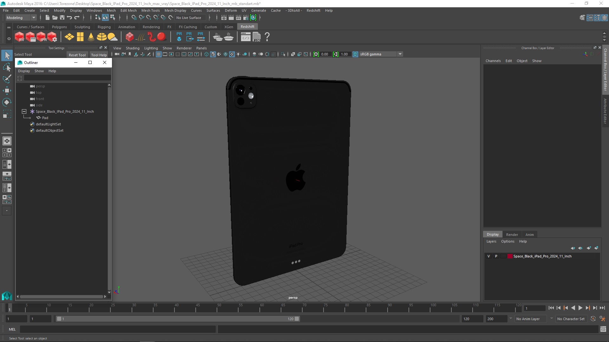Click the shelf settings gear icon
Viewport: 609px width, 342px height.
coord(9,39)
